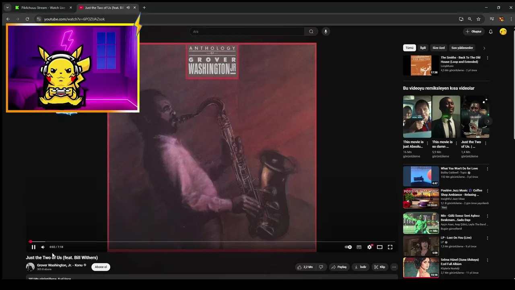Viewport: 515px width, 290px height.
Task: Toggle the autoplay switch in the player
Action: coord(348,247)
